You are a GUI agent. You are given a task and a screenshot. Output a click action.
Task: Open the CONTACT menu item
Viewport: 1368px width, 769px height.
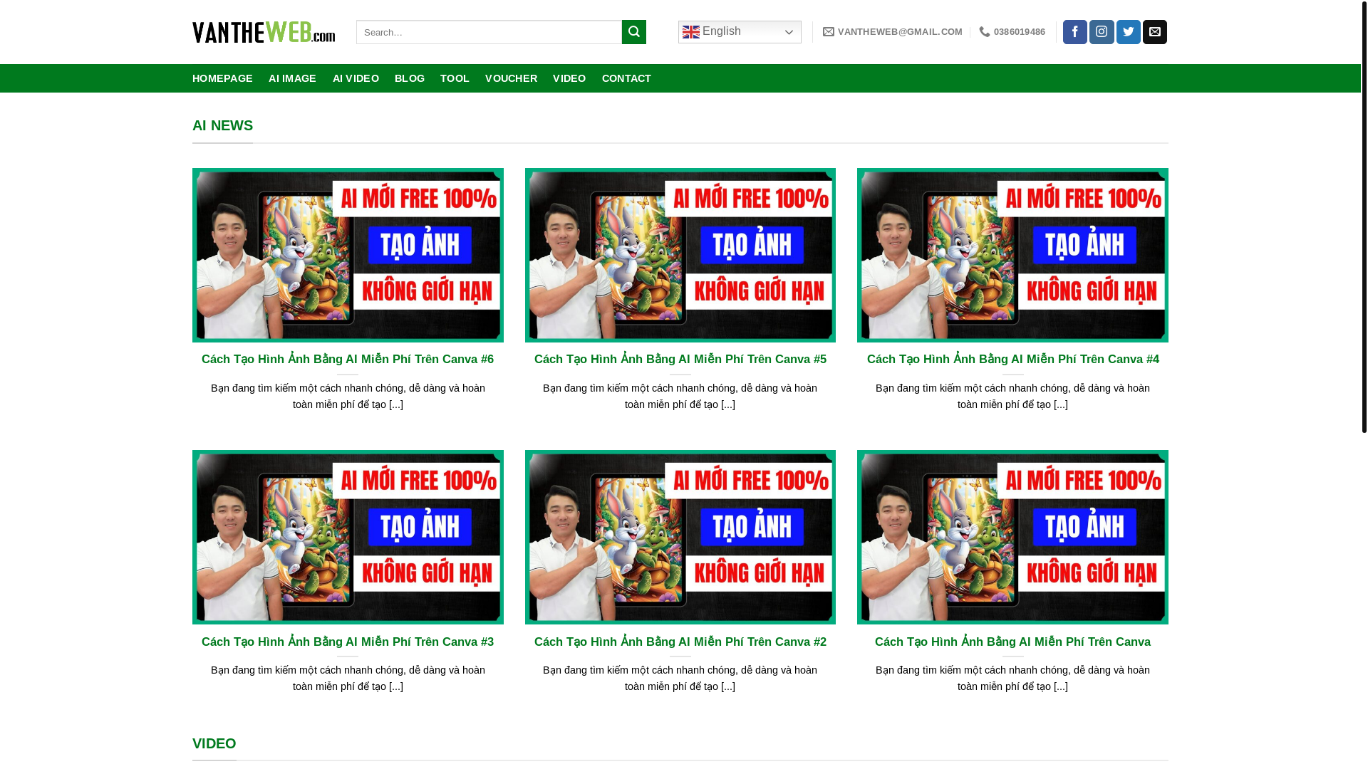[626, 78]
